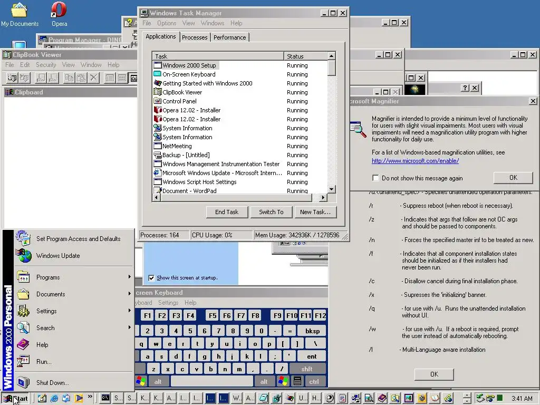Select Thumbnails view icon in ClipBook toolbar

(x=122, y=78)
